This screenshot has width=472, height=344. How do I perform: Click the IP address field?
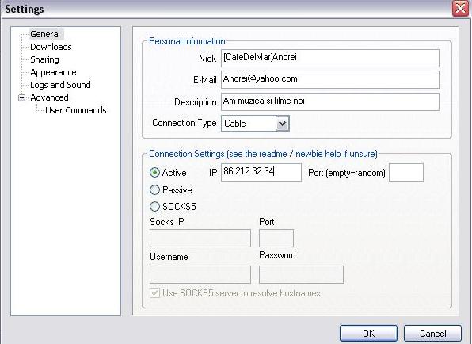pyautogui.click(x=261, y=172)
